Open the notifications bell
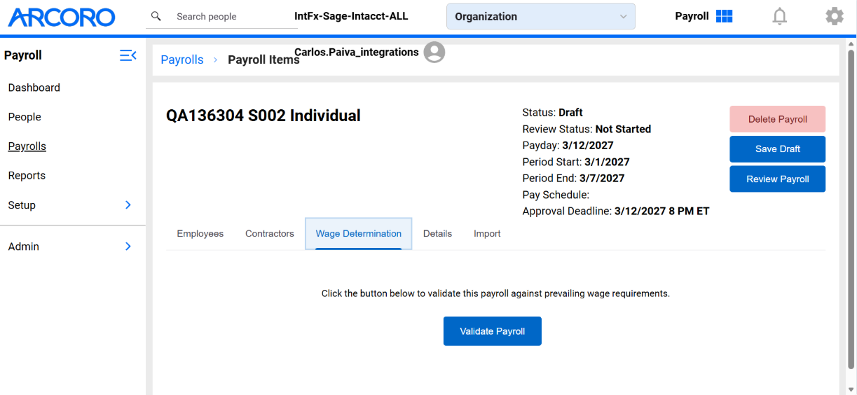Viewport: 857px width, 395px height. [779, 16]
